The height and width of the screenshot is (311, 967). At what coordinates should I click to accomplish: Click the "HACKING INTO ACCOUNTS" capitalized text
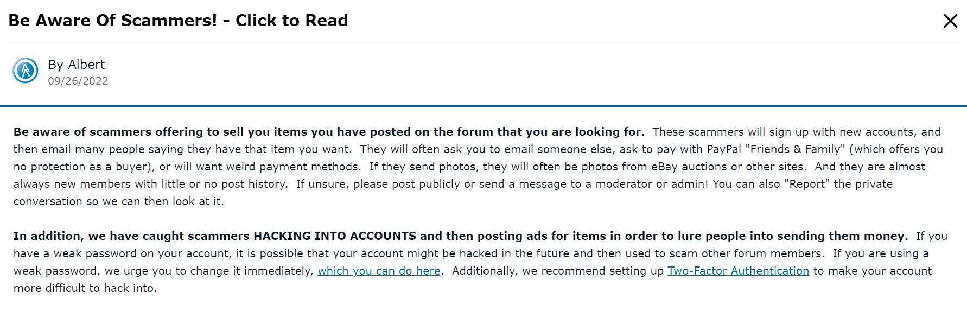click(335, 236)
